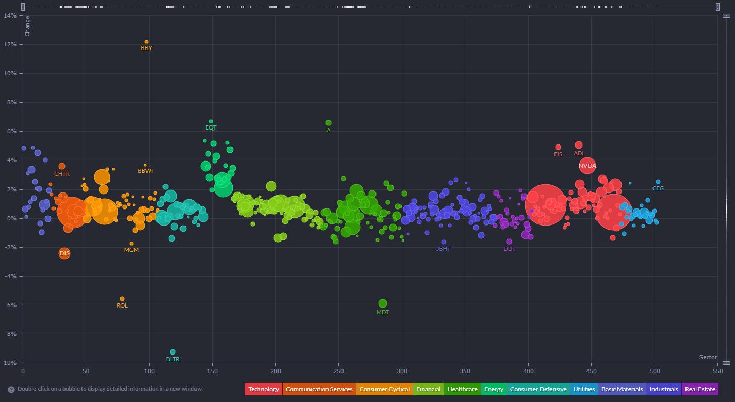735x402 pixels.
Task: Toggle Healthcare sector visibility
Action: pyautogui.click(x=462, y=389)
